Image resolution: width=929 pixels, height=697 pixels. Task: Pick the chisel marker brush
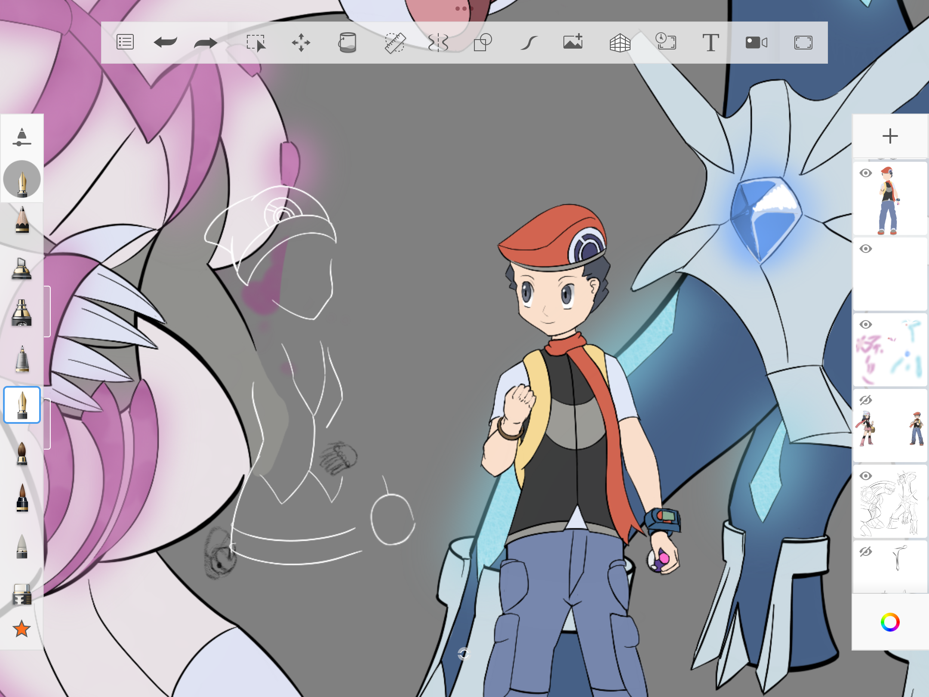tap(22, 268)
